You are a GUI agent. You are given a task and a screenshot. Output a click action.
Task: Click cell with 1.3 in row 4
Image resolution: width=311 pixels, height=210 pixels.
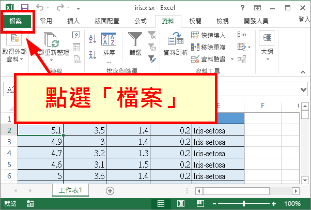point(128,153)
